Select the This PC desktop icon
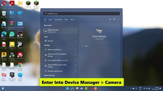The width and height of the screenshot is (163, 91). point(20,14)
